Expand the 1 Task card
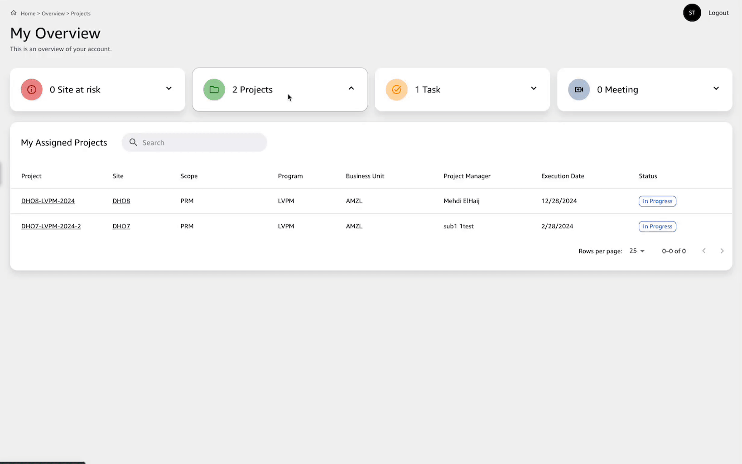 pos(533,88)
